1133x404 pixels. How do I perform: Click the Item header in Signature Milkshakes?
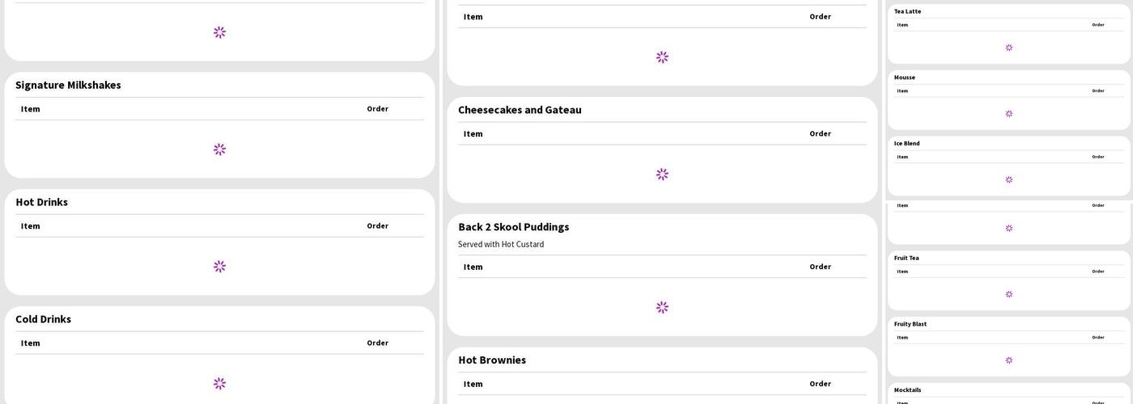(x=31, y=109)
